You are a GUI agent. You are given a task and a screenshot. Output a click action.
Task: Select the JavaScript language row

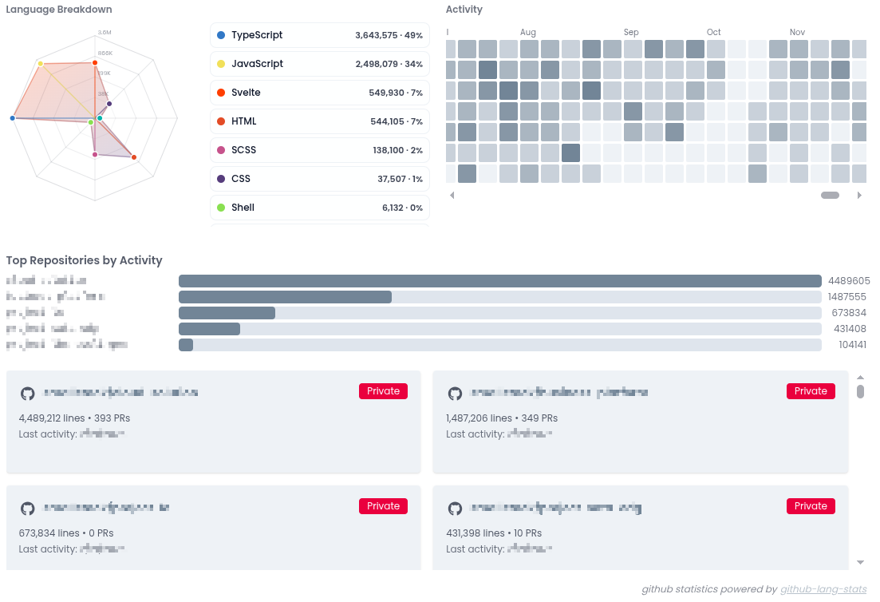pos(319,64)
